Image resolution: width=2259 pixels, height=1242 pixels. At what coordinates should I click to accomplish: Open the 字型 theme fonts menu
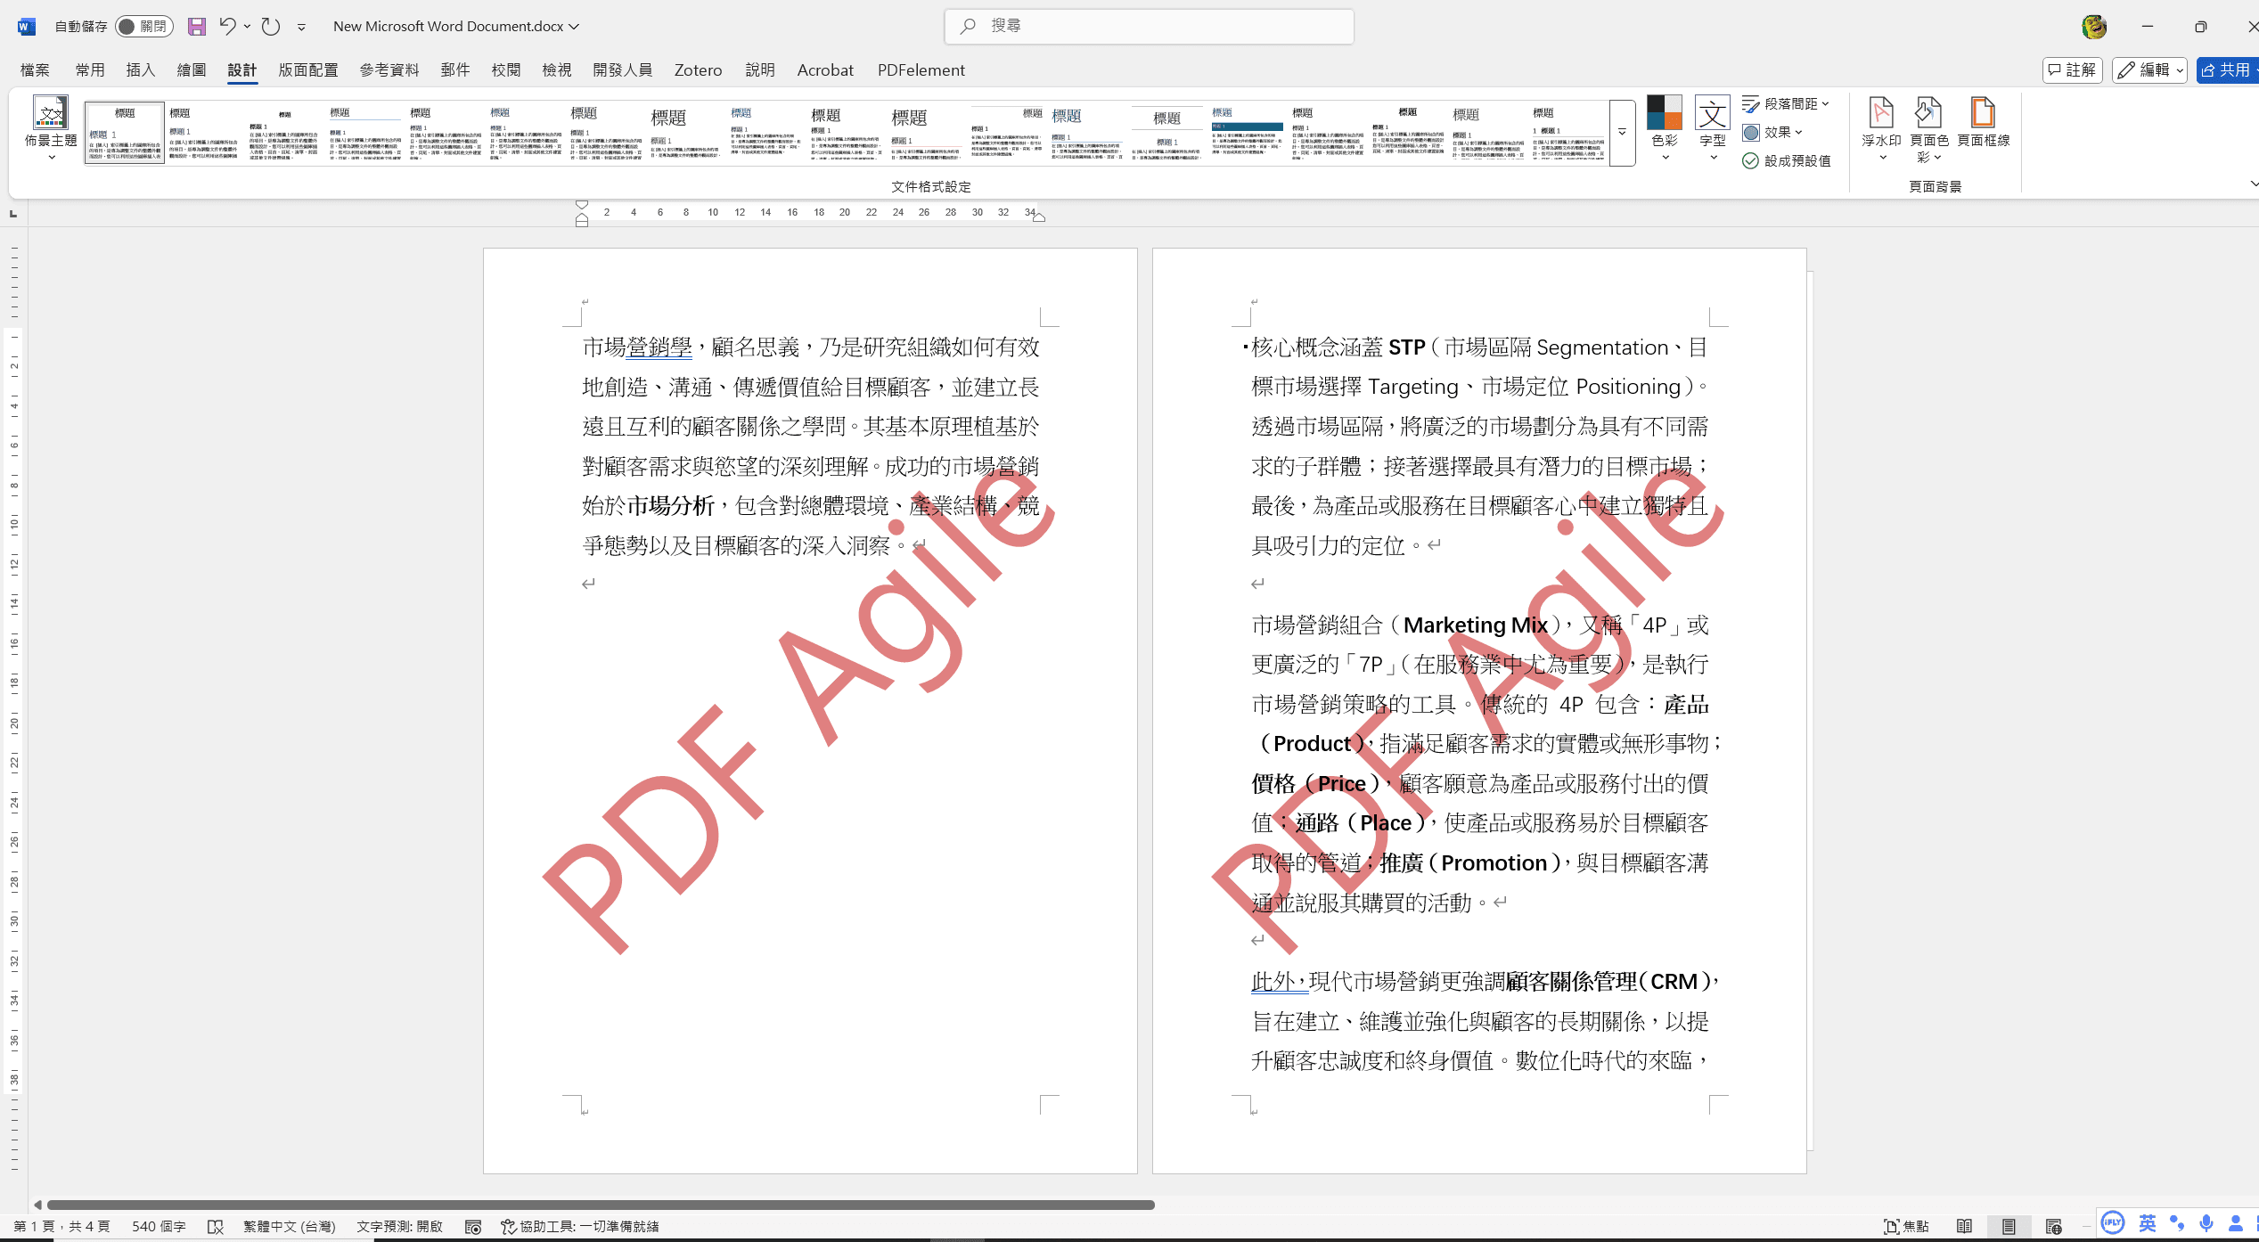pos(1712,129)
